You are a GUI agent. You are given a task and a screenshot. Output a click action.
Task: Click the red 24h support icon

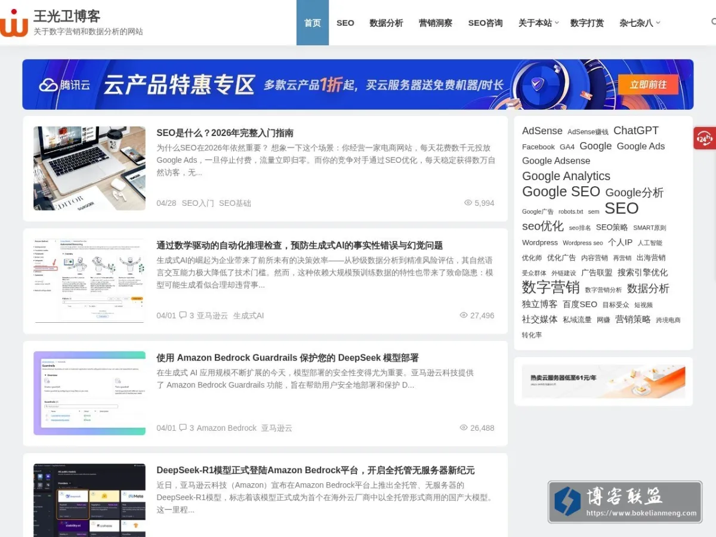pos(705,138)
